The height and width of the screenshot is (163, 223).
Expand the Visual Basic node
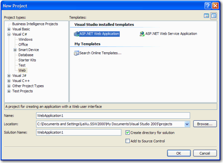9,29
